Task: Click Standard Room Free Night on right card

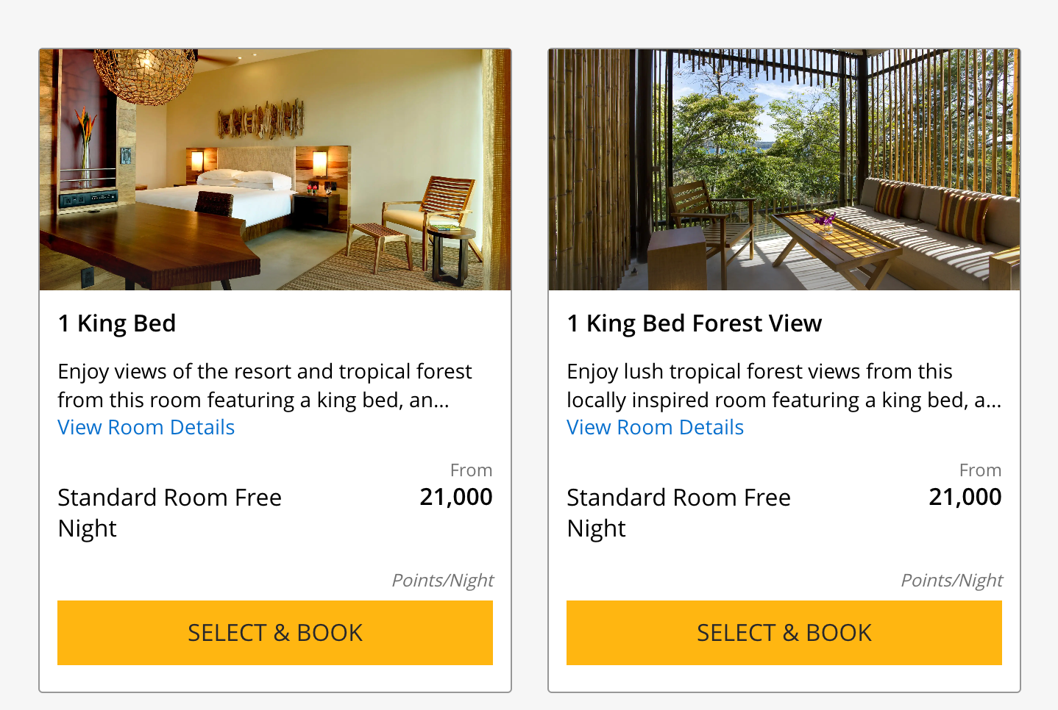Action: click(679, 513)
